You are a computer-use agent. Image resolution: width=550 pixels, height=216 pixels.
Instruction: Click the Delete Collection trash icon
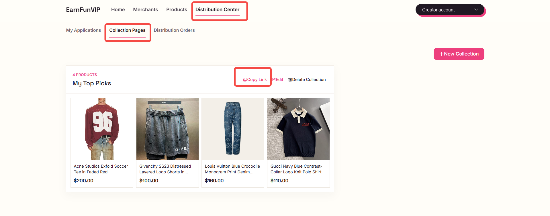[290, 80]
